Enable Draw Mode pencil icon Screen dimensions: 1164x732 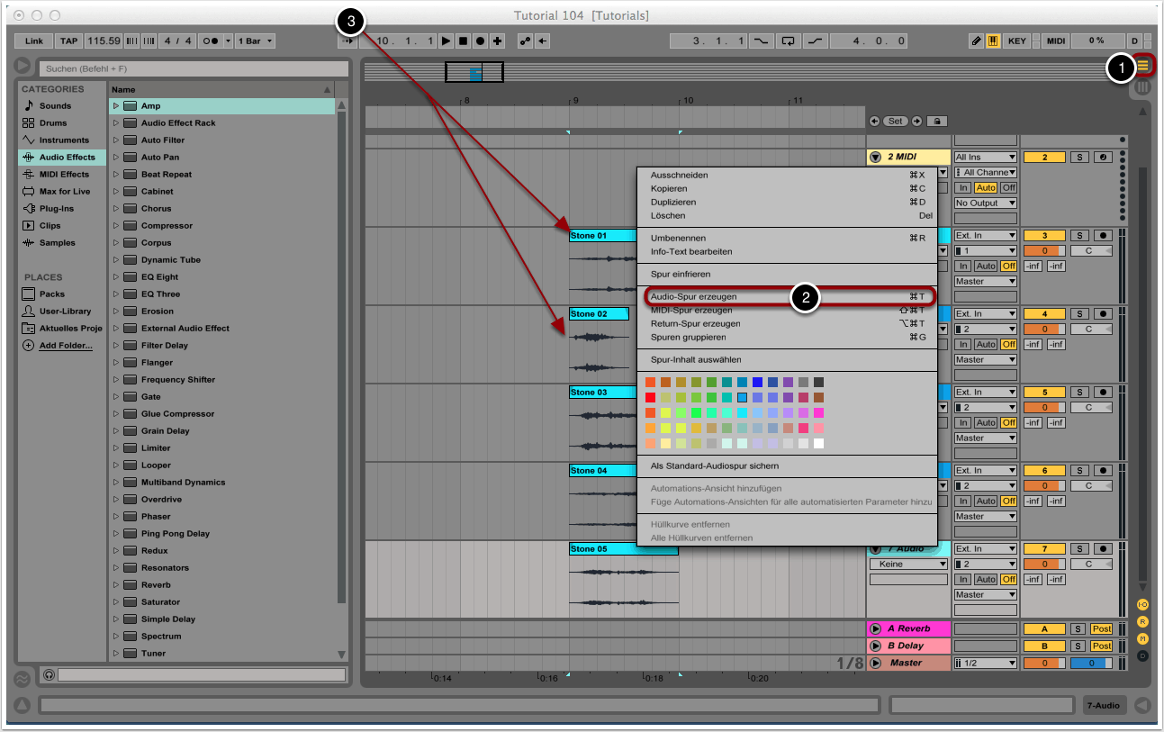click(976, 41)
